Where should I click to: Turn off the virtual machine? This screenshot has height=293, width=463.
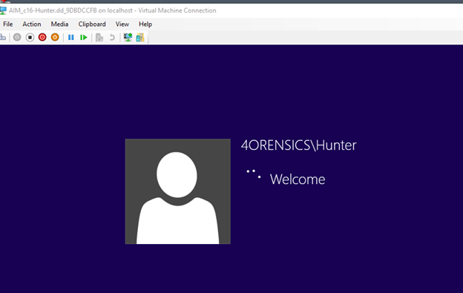[x=30, y=37]
